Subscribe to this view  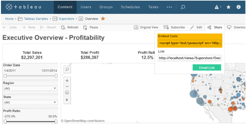174,27
